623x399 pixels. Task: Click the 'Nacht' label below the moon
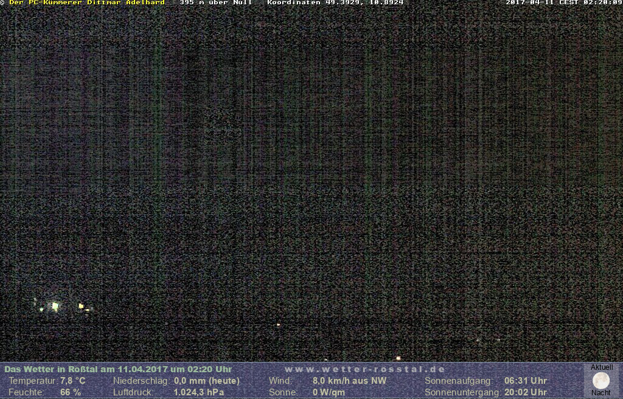click(x=601, y=393)
